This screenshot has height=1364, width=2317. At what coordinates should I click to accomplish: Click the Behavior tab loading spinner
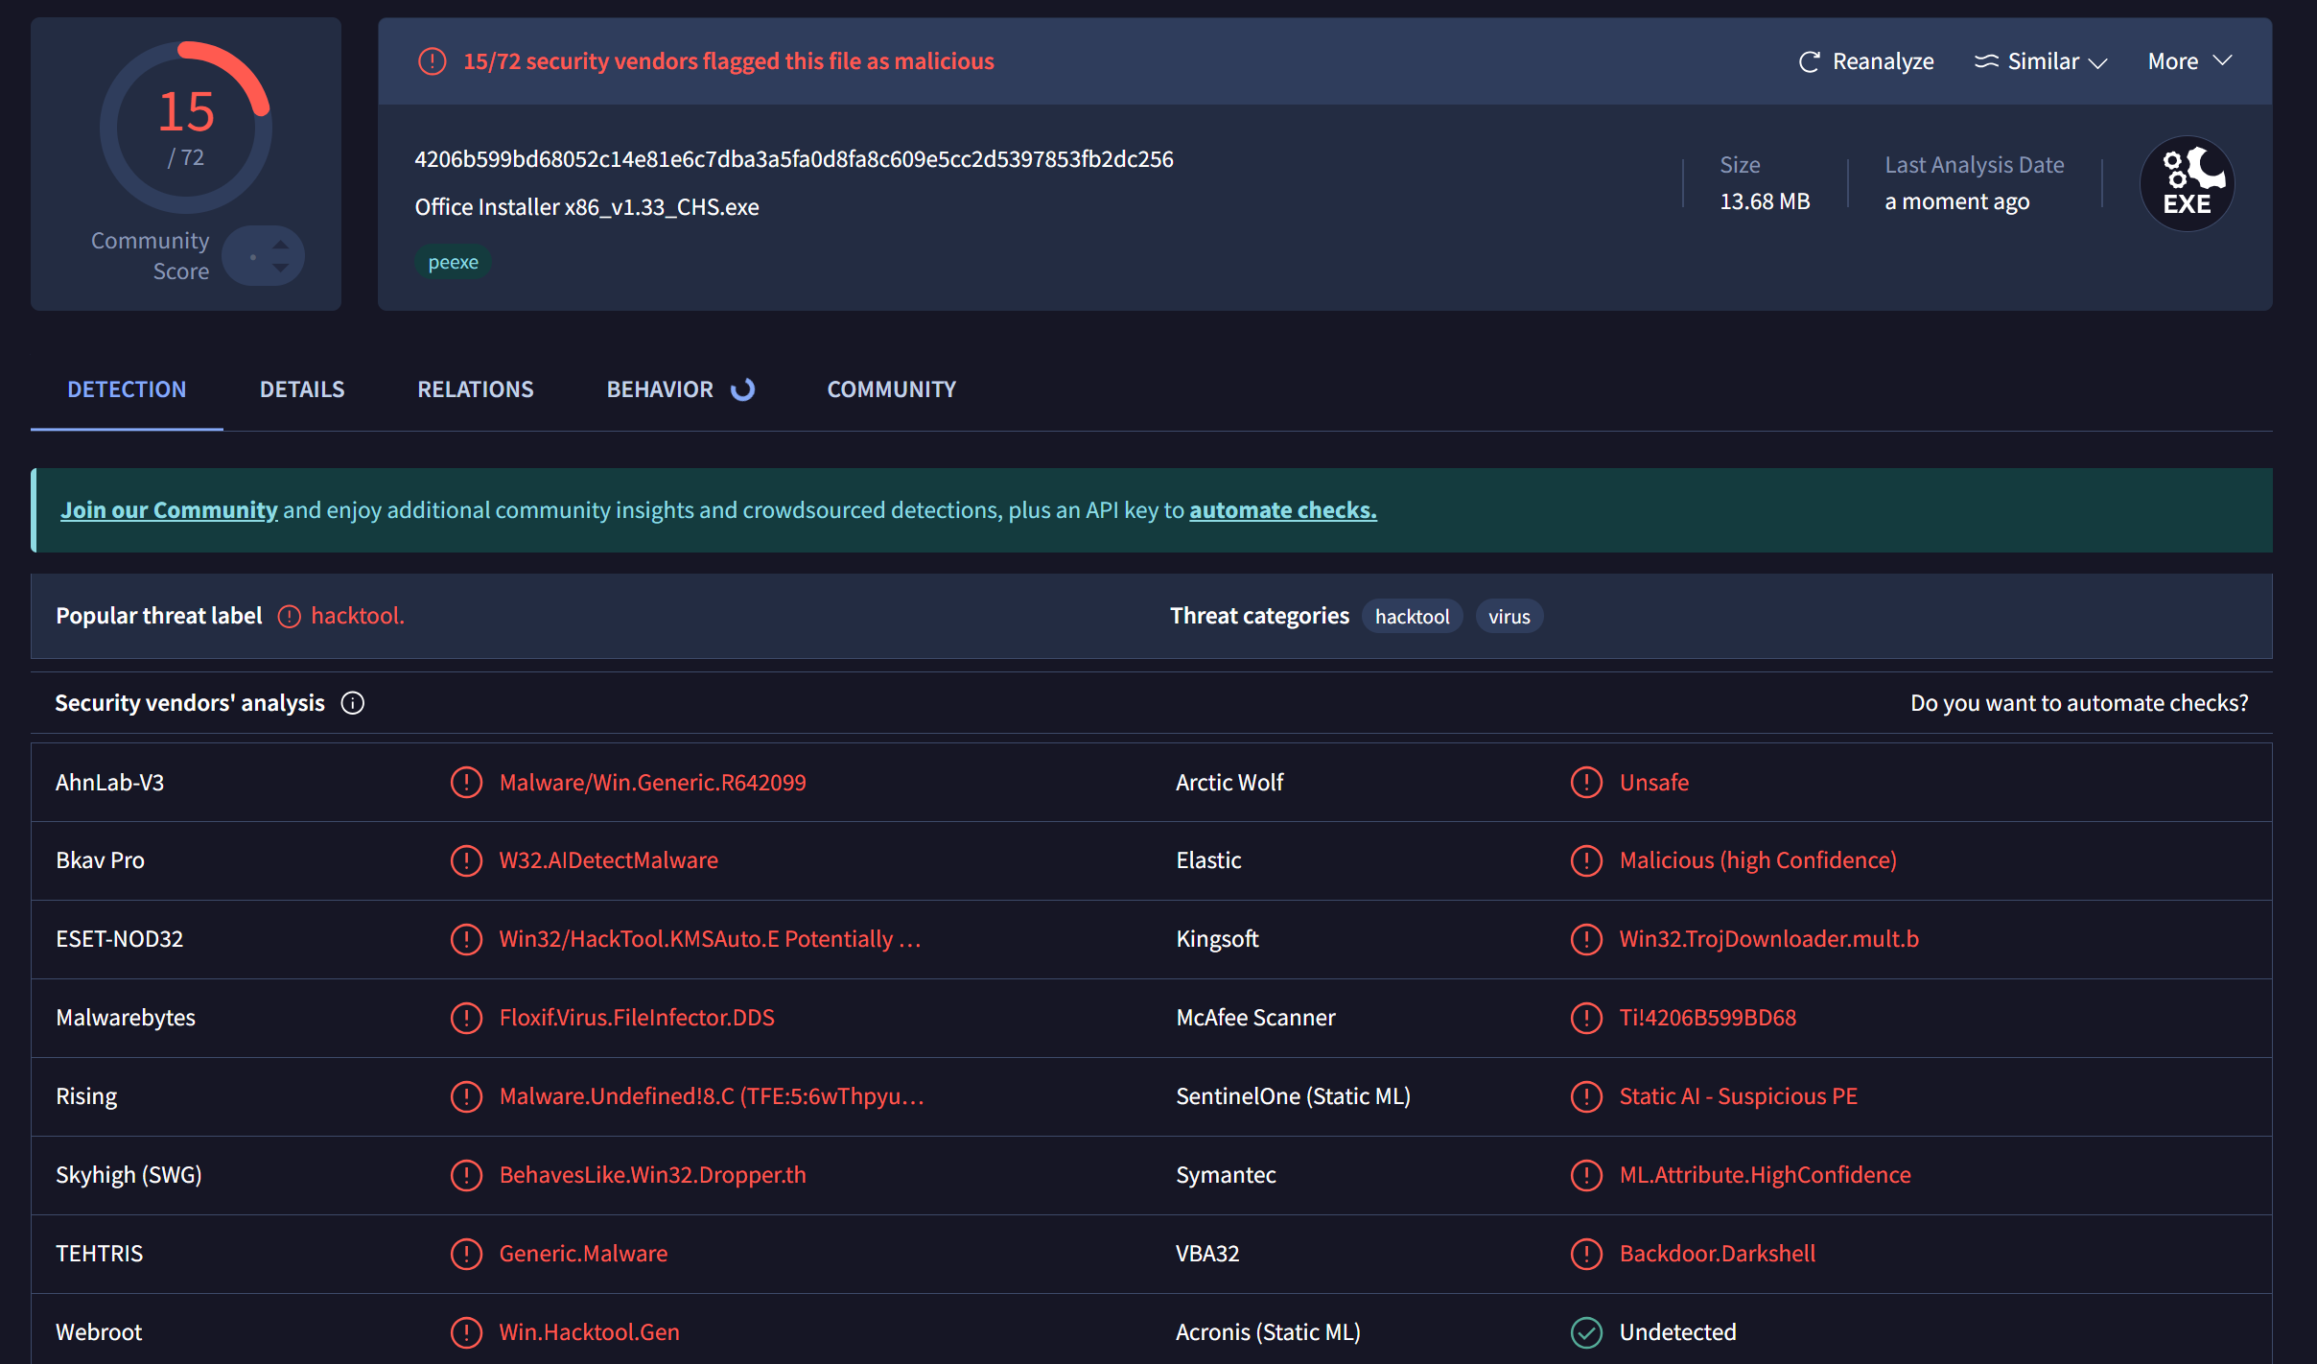743,389
